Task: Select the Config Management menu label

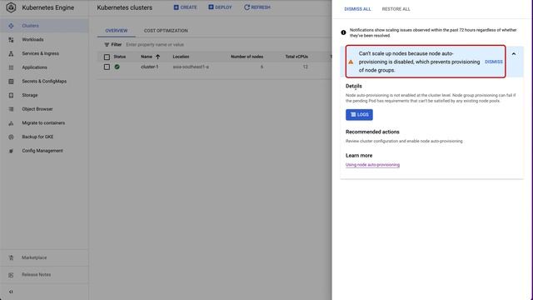Action: click(42, 151)
